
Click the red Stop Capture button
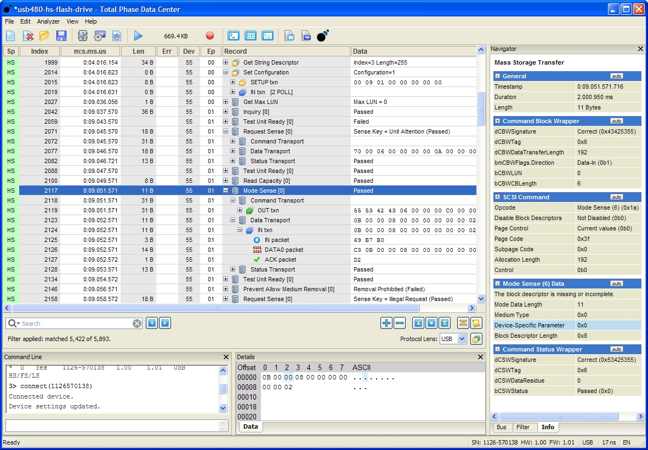tap(210, 36)
